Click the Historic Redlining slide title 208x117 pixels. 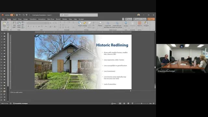tap(112, 45)
